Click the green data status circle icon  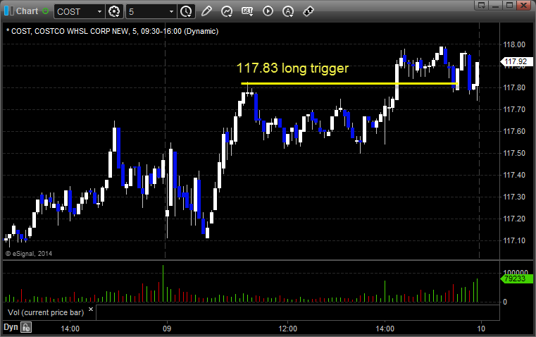[45, 11]
